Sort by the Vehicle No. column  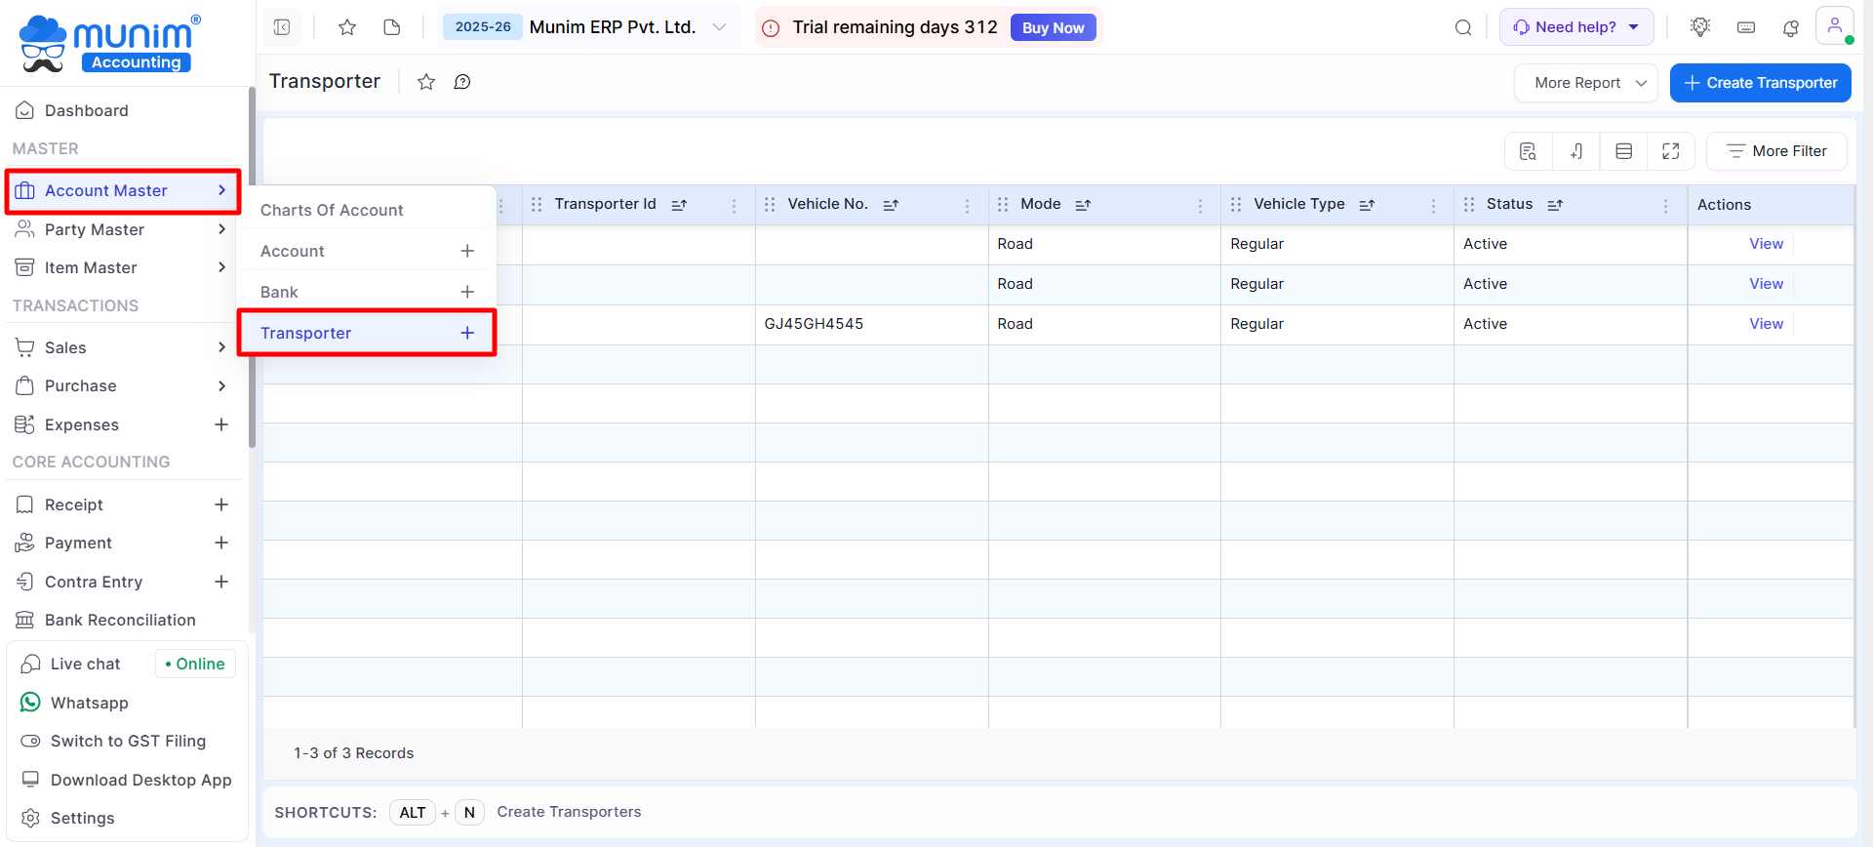(891, 205)
